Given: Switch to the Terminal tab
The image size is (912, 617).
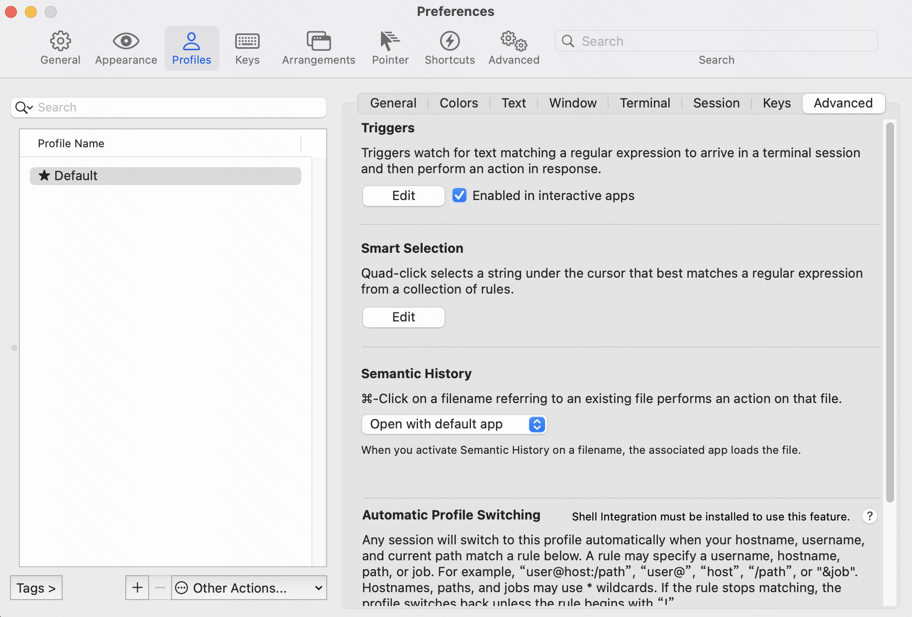Looking at the screenshot, I should 644,103.
